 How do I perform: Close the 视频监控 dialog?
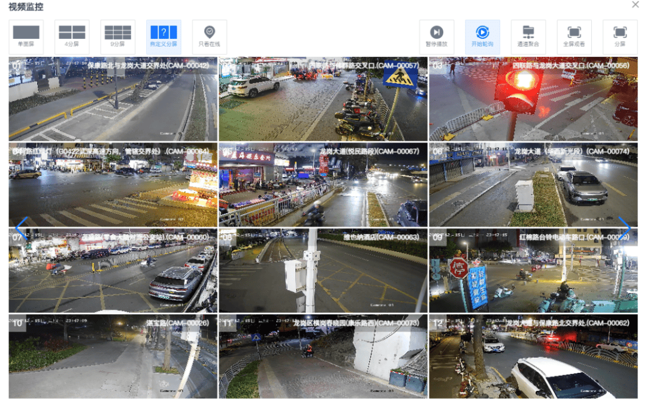pyautogui.click(x=636, y=5)
